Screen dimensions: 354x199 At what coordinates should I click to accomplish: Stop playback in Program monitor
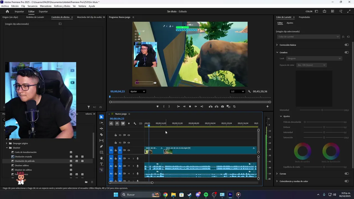[190, 106]
